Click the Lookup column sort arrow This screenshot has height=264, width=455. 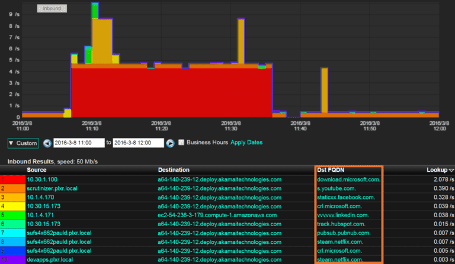tap(451, 170)
